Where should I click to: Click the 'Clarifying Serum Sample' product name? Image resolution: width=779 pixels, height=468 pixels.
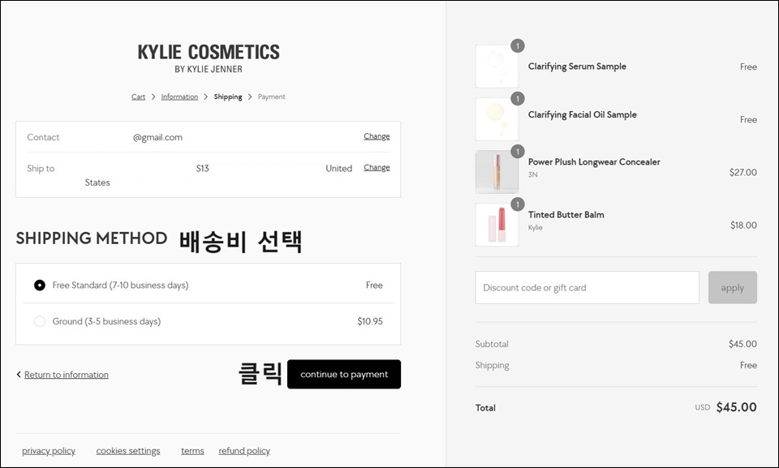point(577,67)
